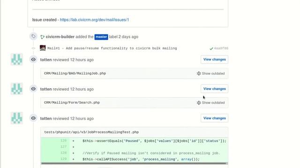The image size is (300, 168).
Task: Click tests/phpunit/api/v3/JobProcessMailingTest.php file name
Action: [x=91, y=132]
